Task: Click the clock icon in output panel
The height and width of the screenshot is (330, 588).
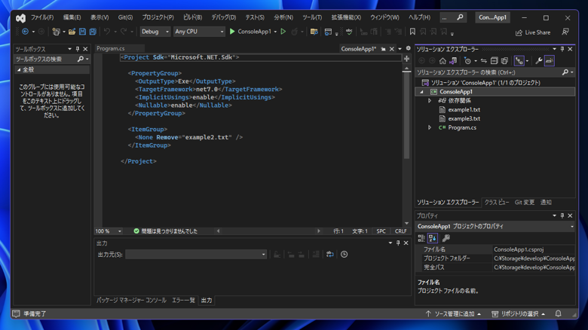Action: [344, 255]
